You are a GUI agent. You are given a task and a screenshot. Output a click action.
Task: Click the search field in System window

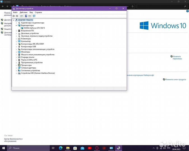pos(162,6)
